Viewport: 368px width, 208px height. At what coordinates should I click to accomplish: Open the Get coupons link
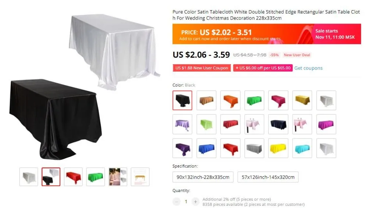pos(308,68)
